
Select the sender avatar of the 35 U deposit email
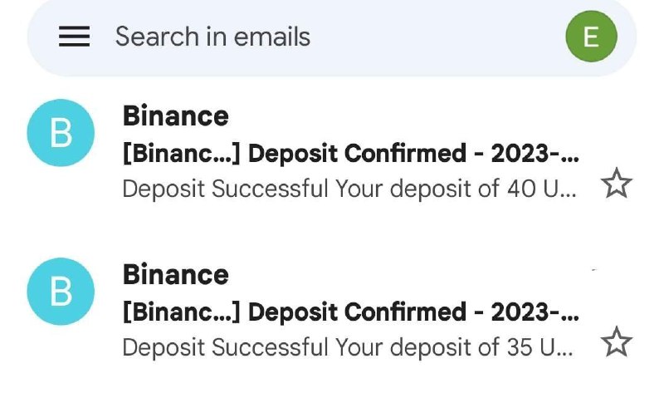pyautogui.click(x=61, y=292)
